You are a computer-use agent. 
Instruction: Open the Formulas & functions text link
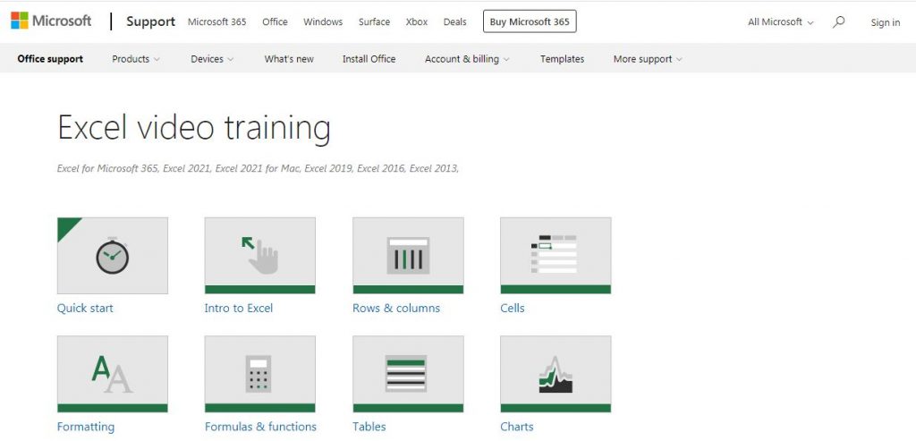260,427
